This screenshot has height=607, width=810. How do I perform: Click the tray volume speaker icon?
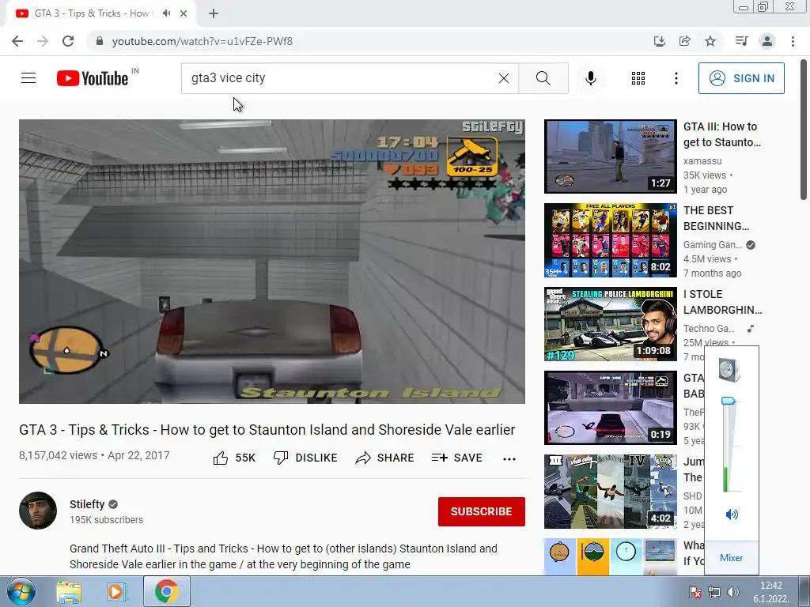(x=732, y=592)
